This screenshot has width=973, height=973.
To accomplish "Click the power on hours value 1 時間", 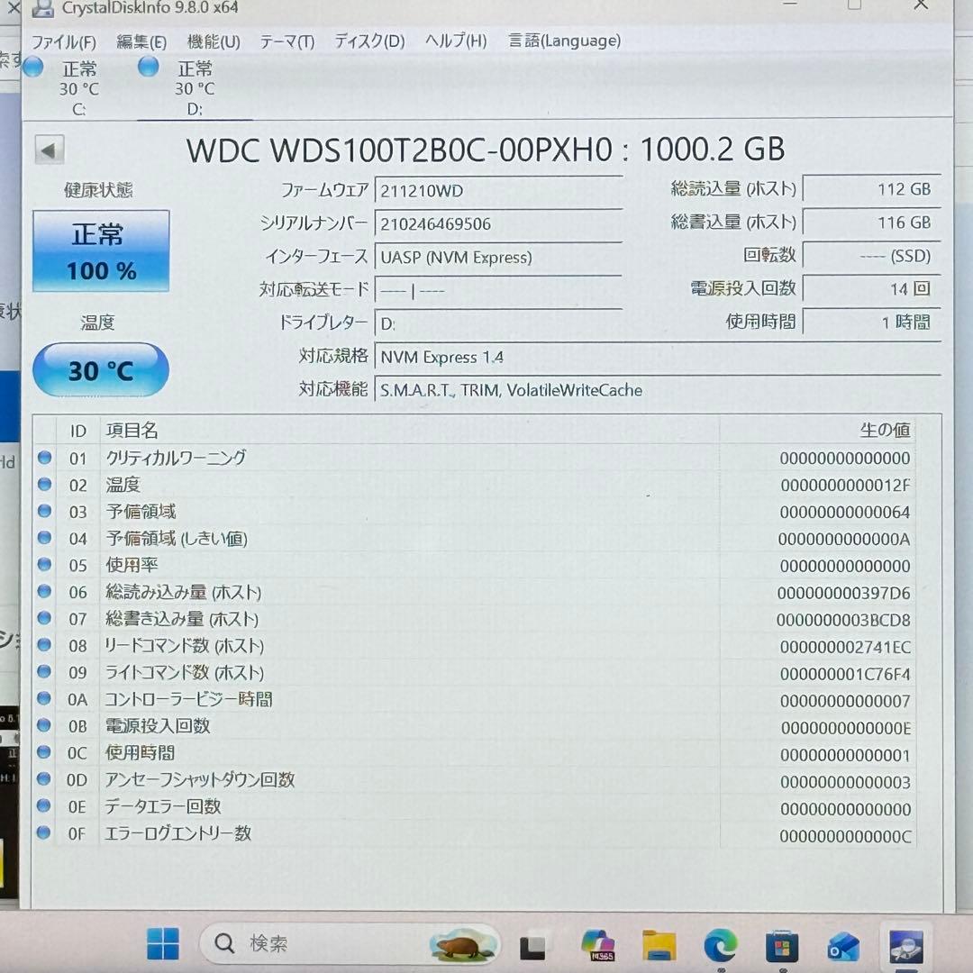I will [872, 322].
